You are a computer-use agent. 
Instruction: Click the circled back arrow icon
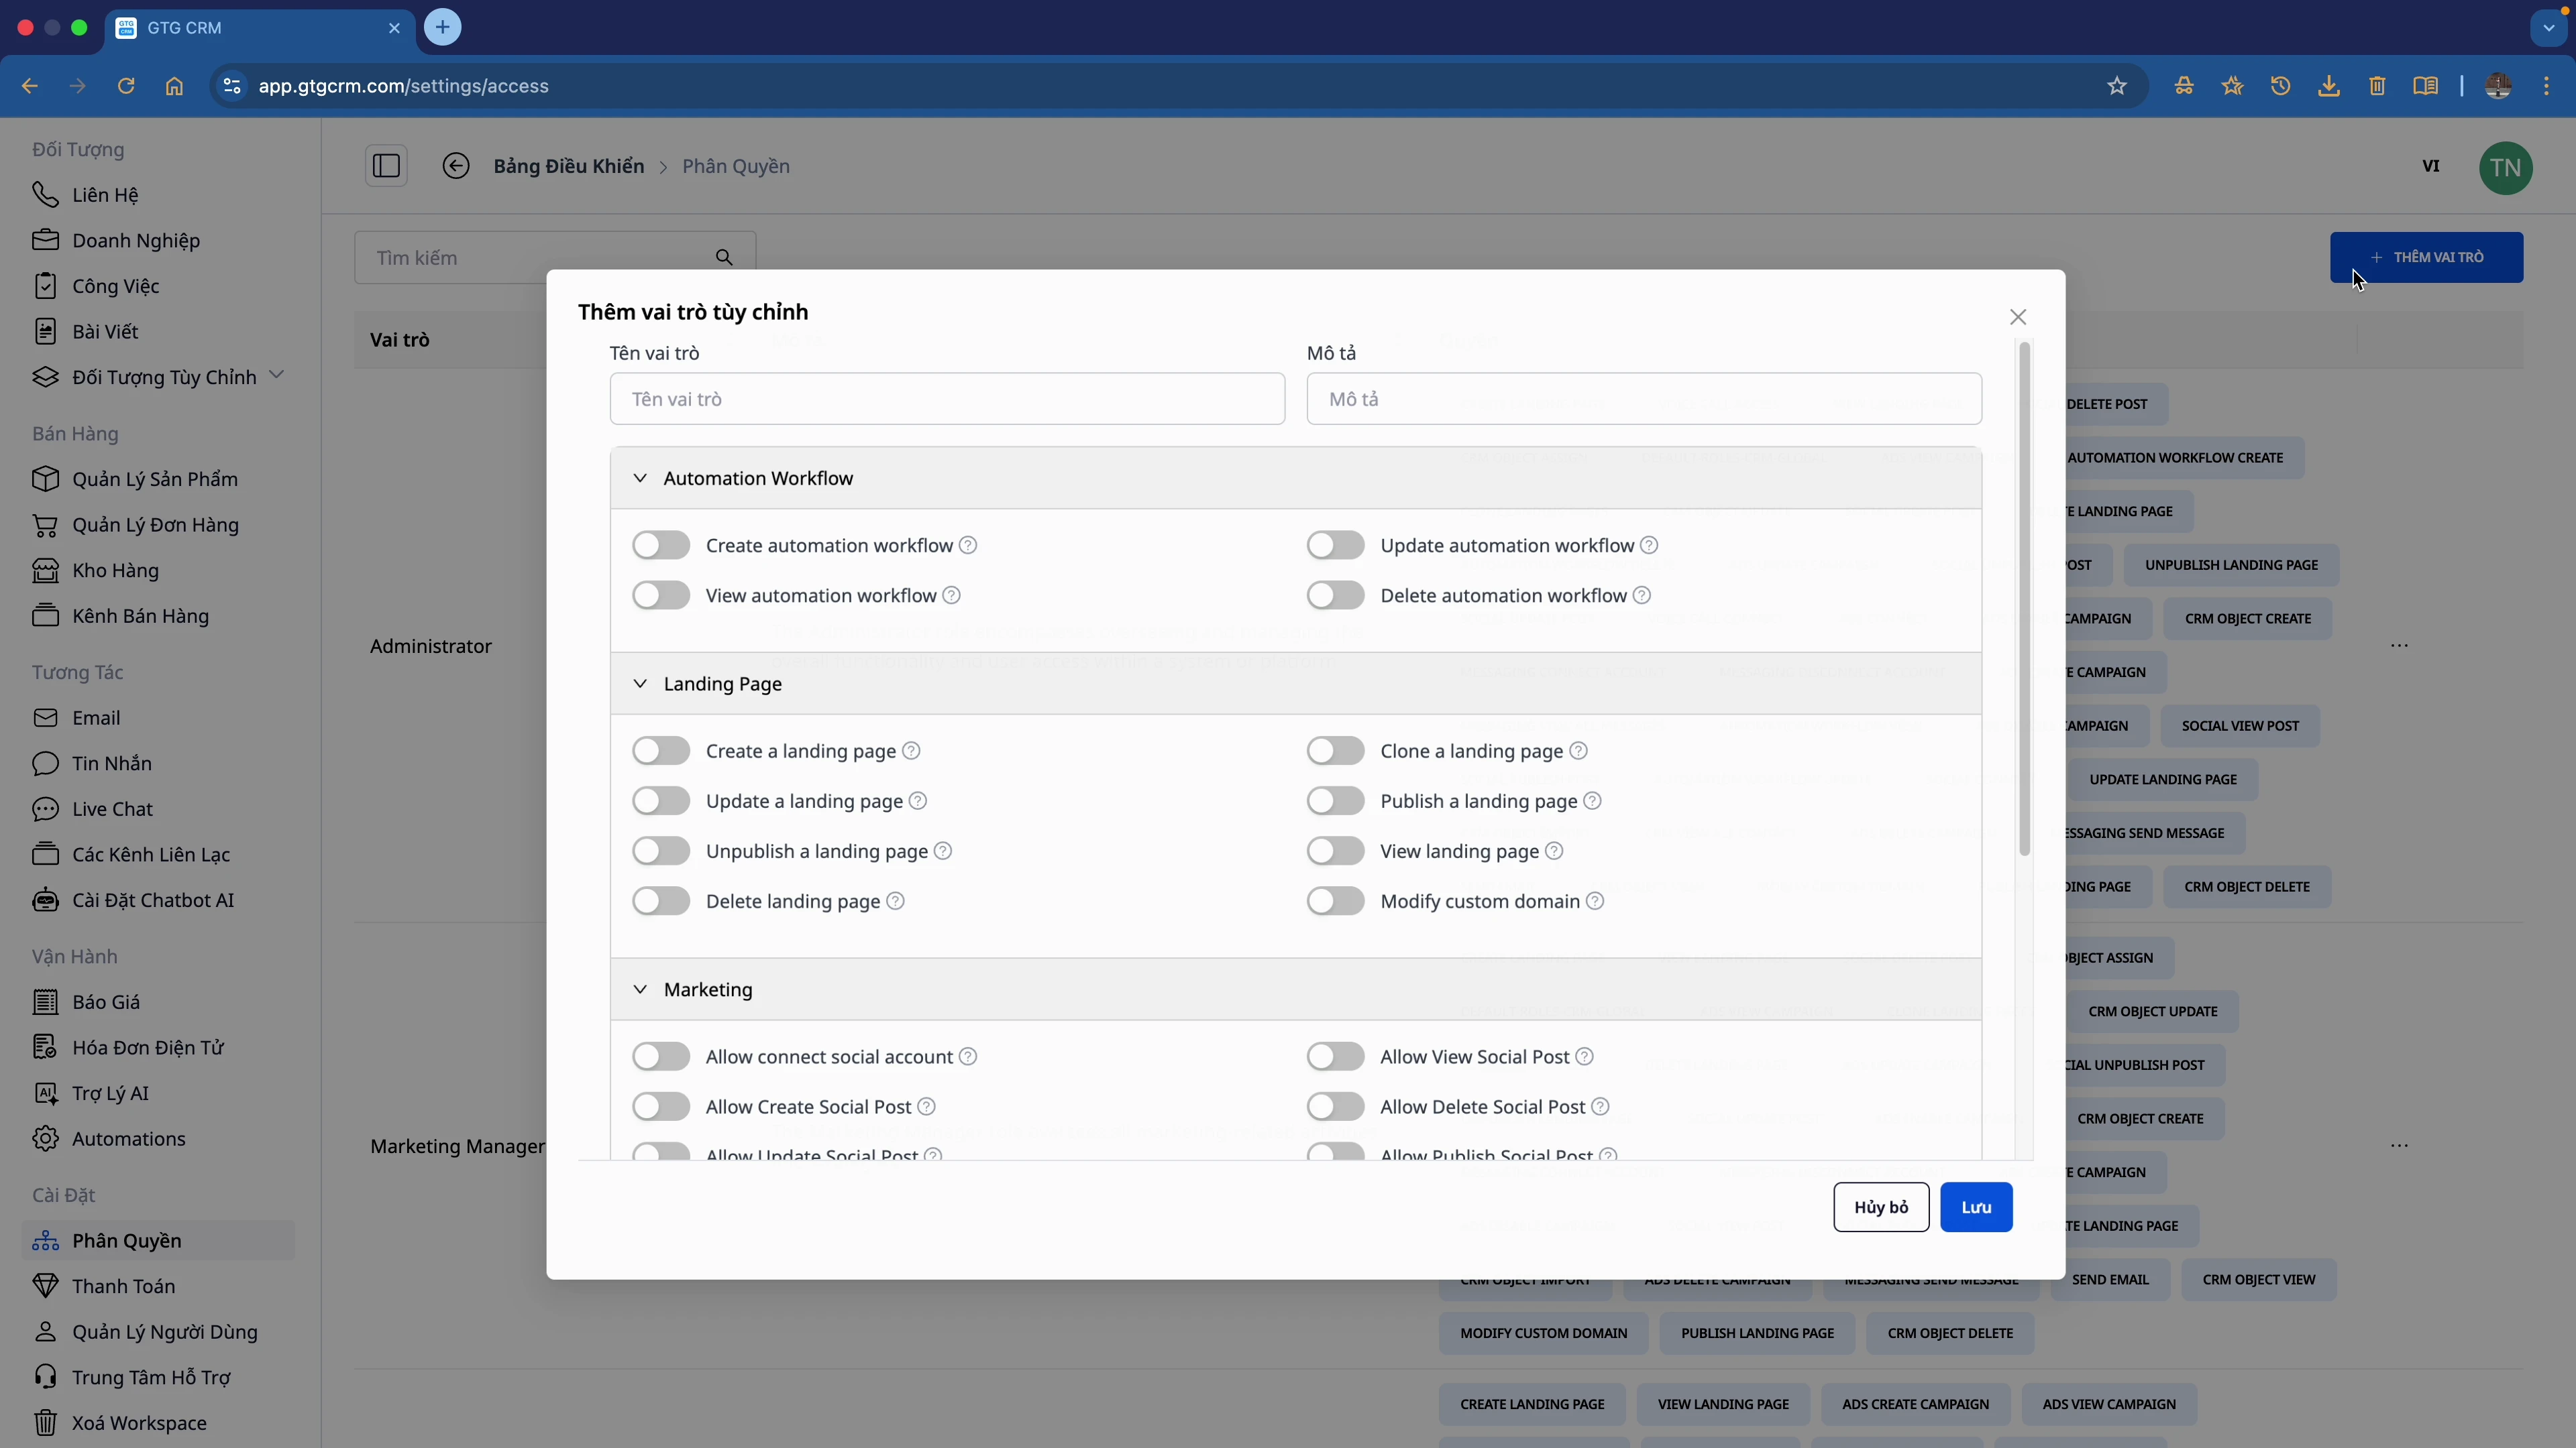click(x=456, y=166)
